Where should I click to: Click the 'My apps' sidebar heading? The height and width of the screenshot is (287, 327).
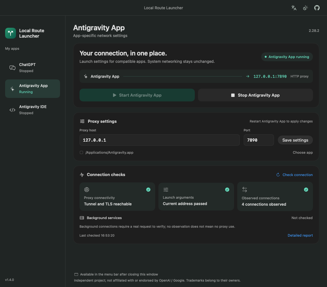pyautogui.click(x=12, y=48)
